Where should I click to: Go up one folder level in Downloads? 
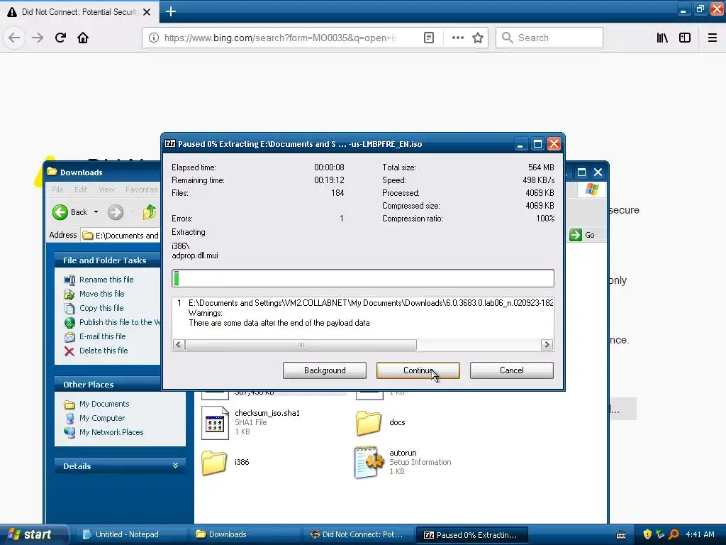(150, 212)
